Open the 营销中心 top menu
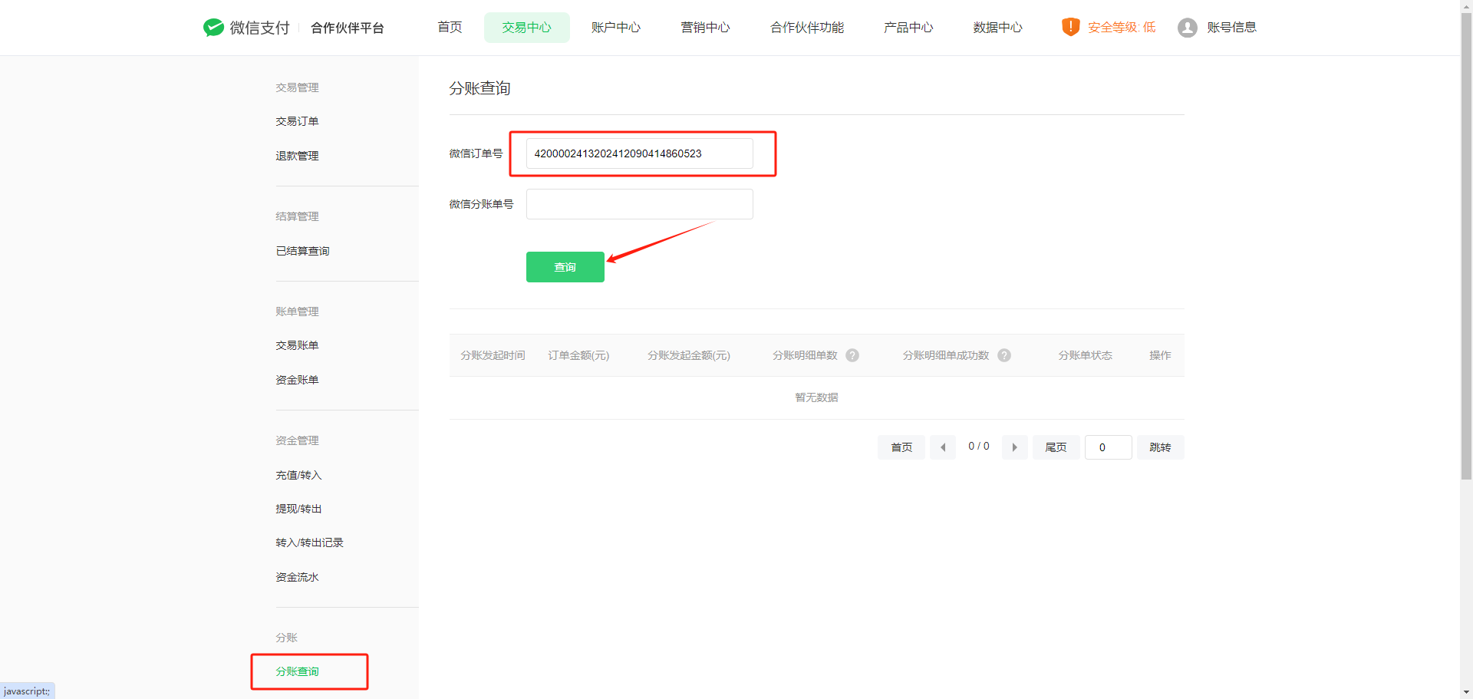1473x699 pixels. [706, 28]
